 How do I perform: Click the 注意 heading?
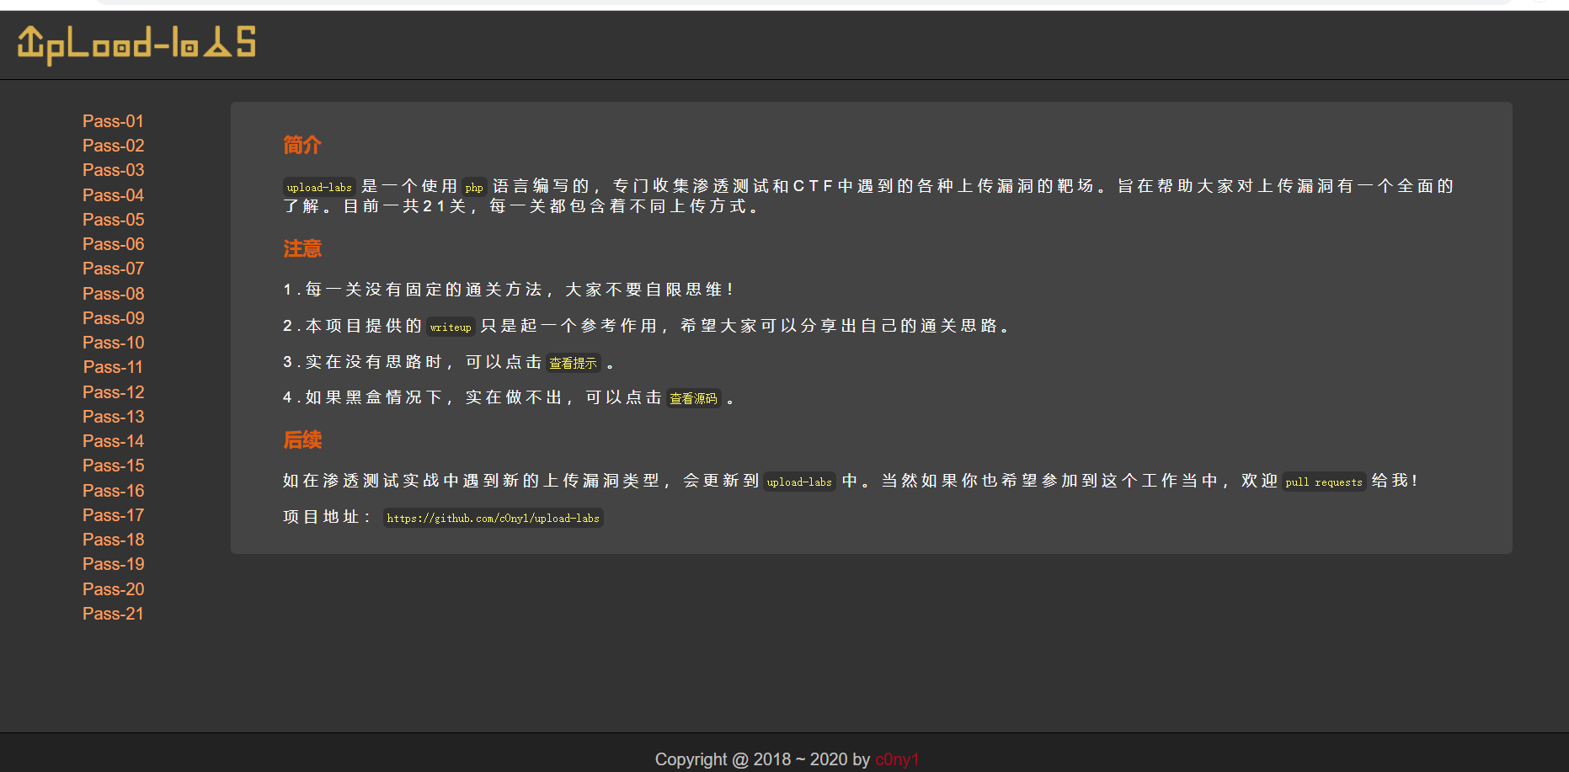pyautogui.click(x=302, y=248)
